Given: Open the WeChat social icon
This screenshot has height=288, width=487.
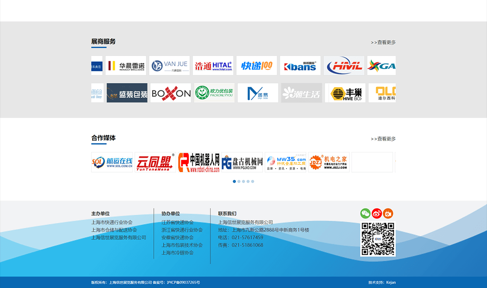Looking at the screenshot, I should [x=365, y=213].
